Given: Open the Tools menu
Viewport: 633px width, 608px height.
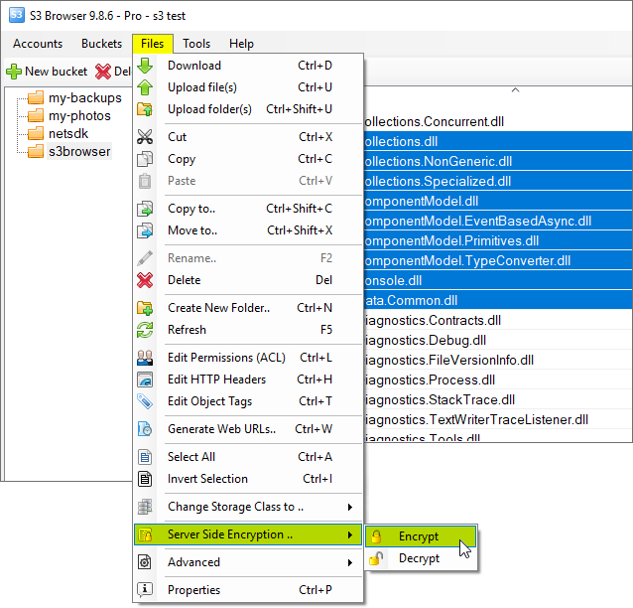Looking at the screenshot, I should coord(196,44).
